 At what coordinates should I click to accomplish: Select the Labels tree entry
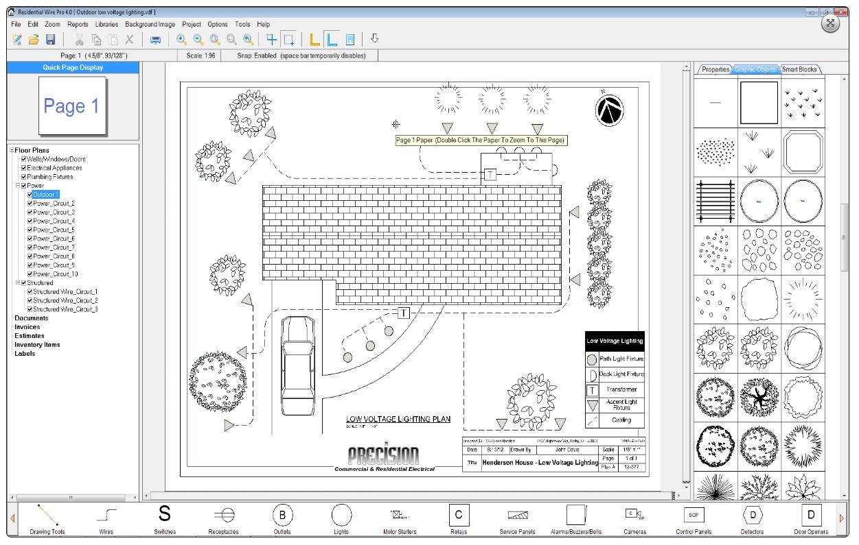point(25,354)
